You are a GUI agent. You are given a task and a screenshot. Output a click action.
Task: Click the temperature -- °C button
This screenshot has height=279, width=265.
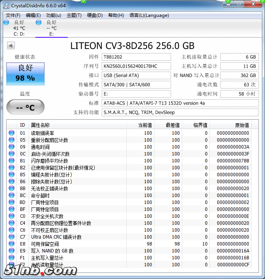click(x=25, y=107)
